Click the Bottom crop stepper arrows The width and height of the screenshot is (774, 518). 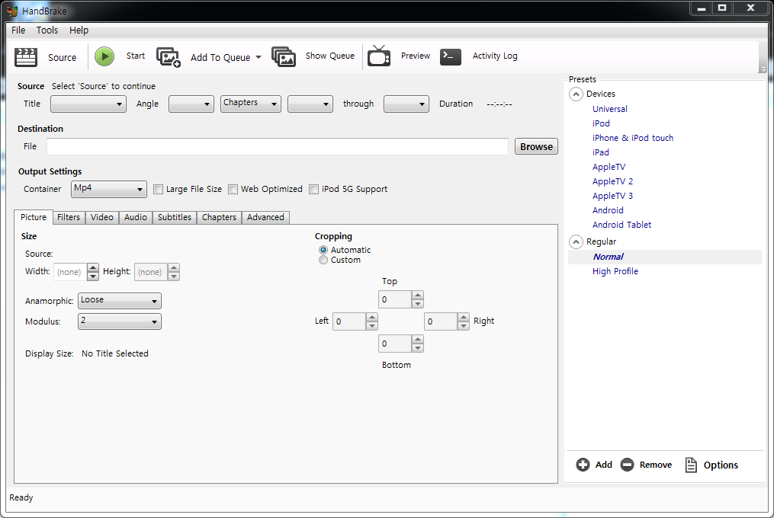[418, 344]
